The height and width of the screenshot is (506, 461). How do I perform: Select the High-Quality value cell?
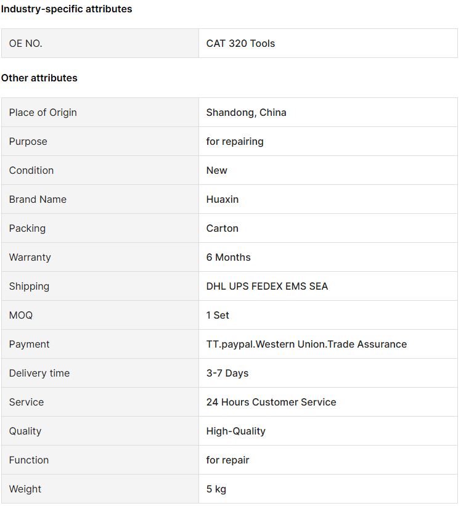coord(328,431)
